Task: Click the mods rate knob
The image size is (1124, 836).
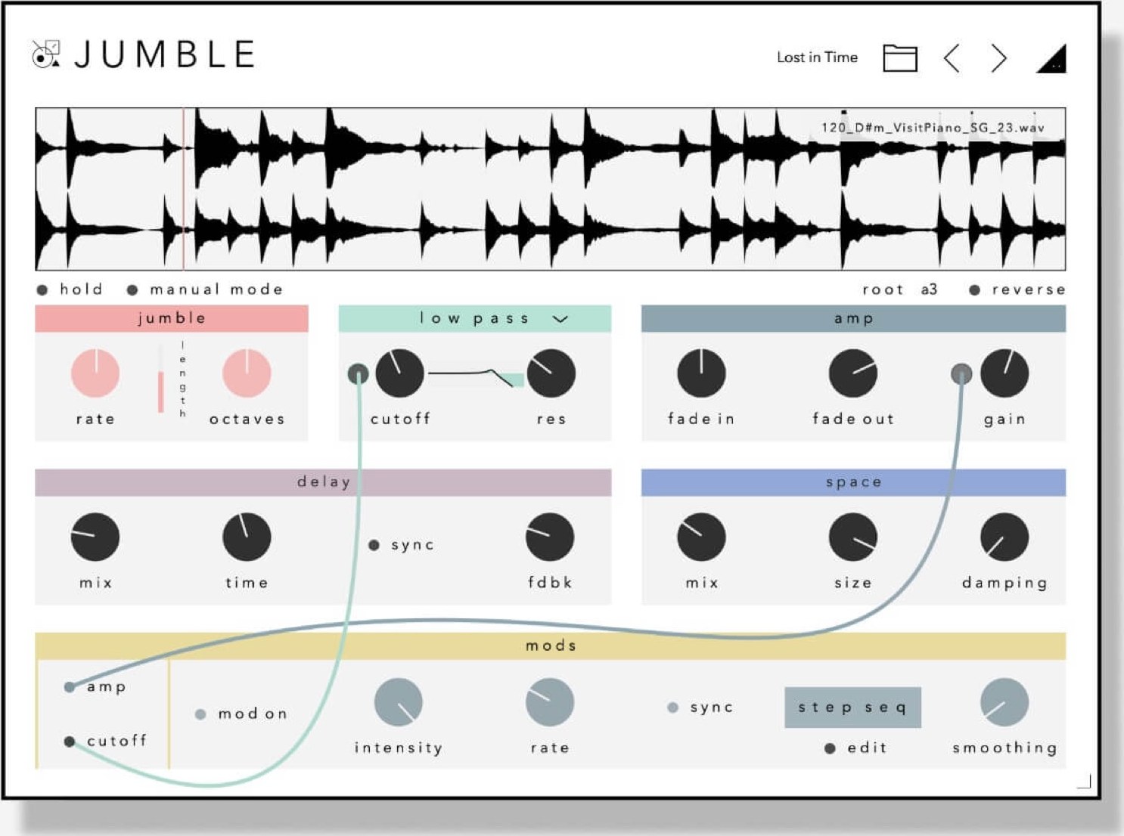Action: tap(550, 702)
